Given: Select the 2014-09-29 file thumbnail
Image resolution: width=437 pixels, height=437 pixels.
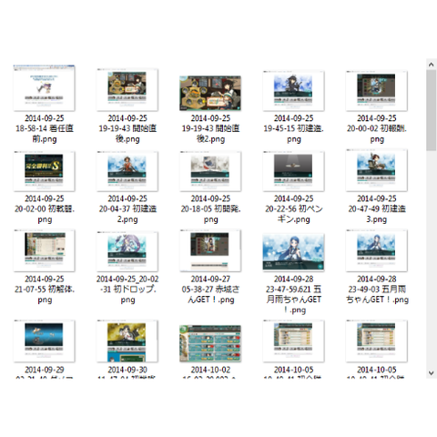Looking at the screenshot, I should (44, 341).
